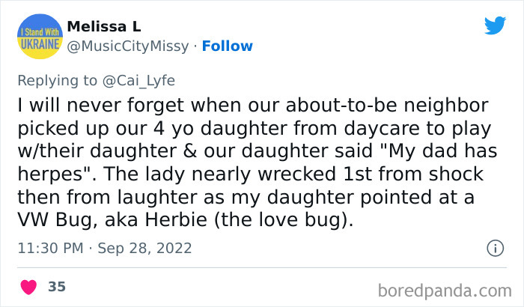This screenshot has height=307, width=524.
Task: Click the first line beginning 'I will never forget'
Action: tap(252, 105)
